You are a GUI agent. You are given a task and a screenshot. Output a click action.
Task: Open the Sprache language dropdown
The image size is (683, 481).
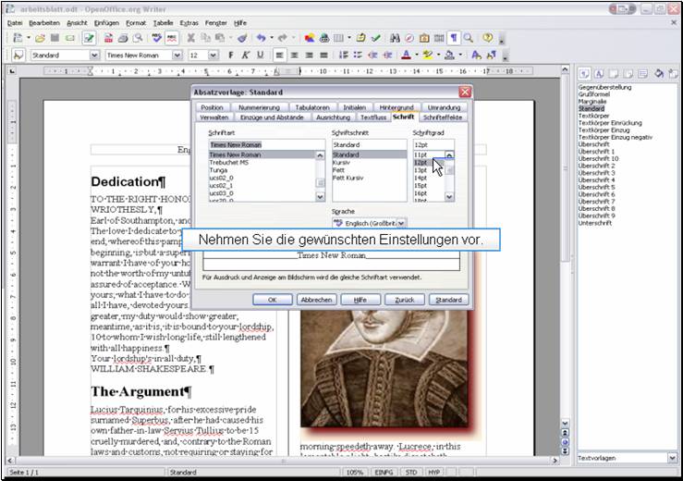point(402,224)
